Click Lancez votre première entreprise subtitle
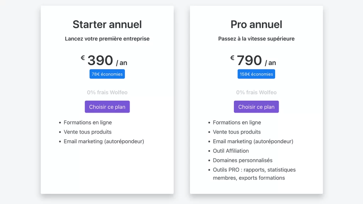363x204 pixels. click(x=107, y=39)
